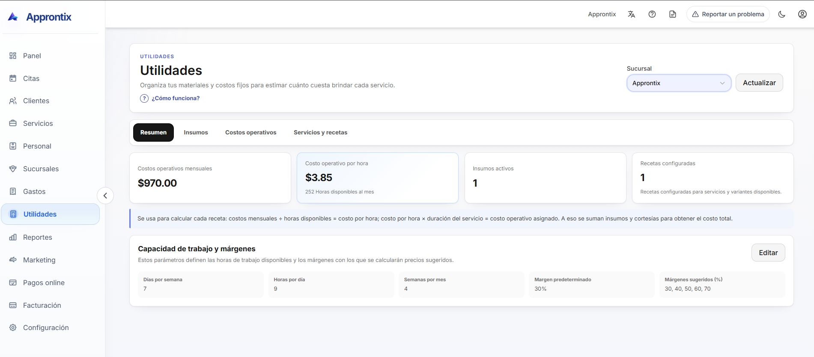The height and width of the screenshot is (357, 814).
Task: Open the Servicios y recetas tab
Action: pyautogui.click(x=320, y=132)
